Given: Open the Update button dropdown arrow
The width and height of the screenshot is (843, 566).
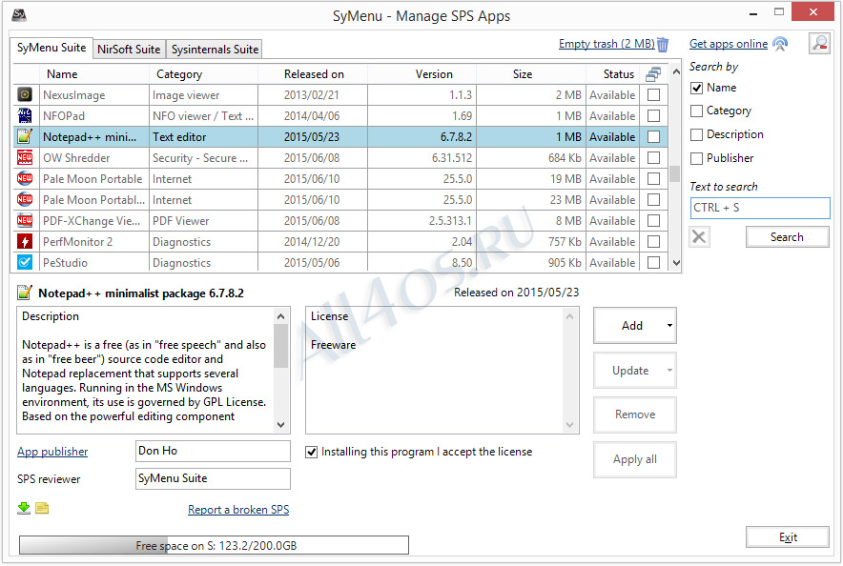Looking at the screenshot, I should click(x=669, y=370).
